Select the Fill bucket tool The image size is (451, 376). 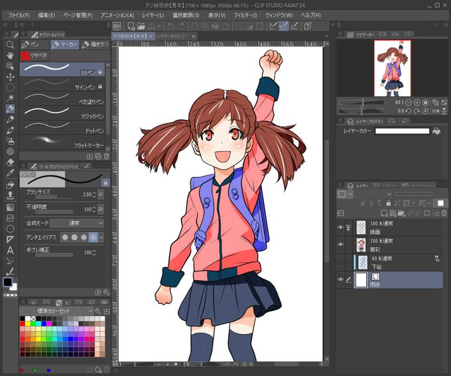click(10, 185)
